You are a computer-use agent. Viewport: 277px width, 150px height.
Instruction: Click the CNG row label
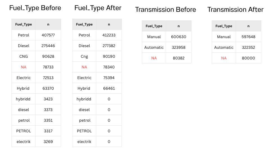[24, 56]
